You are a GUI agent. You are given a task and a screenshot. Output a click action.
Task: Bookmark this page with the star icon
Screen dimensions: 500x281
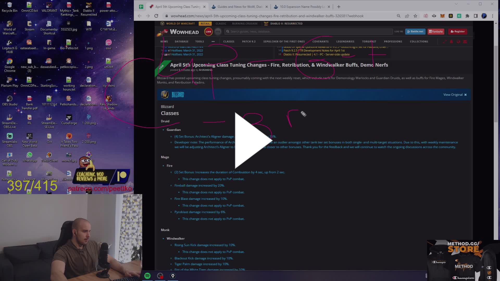coord(415,16)
